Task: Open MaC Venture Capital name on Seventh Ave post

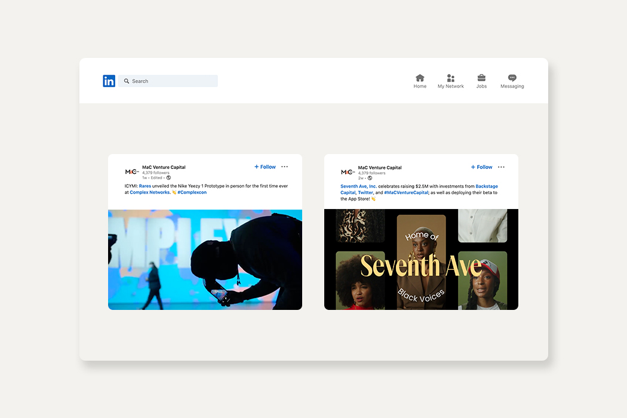Action: 380,168
